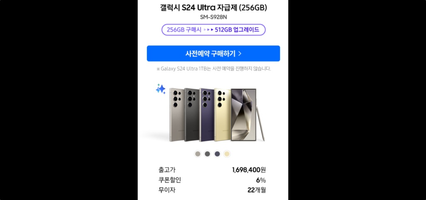The height and width of the screenshot is (200, 426).
Task: Choose the yellow color swatch
Action: tap(227, 154)
